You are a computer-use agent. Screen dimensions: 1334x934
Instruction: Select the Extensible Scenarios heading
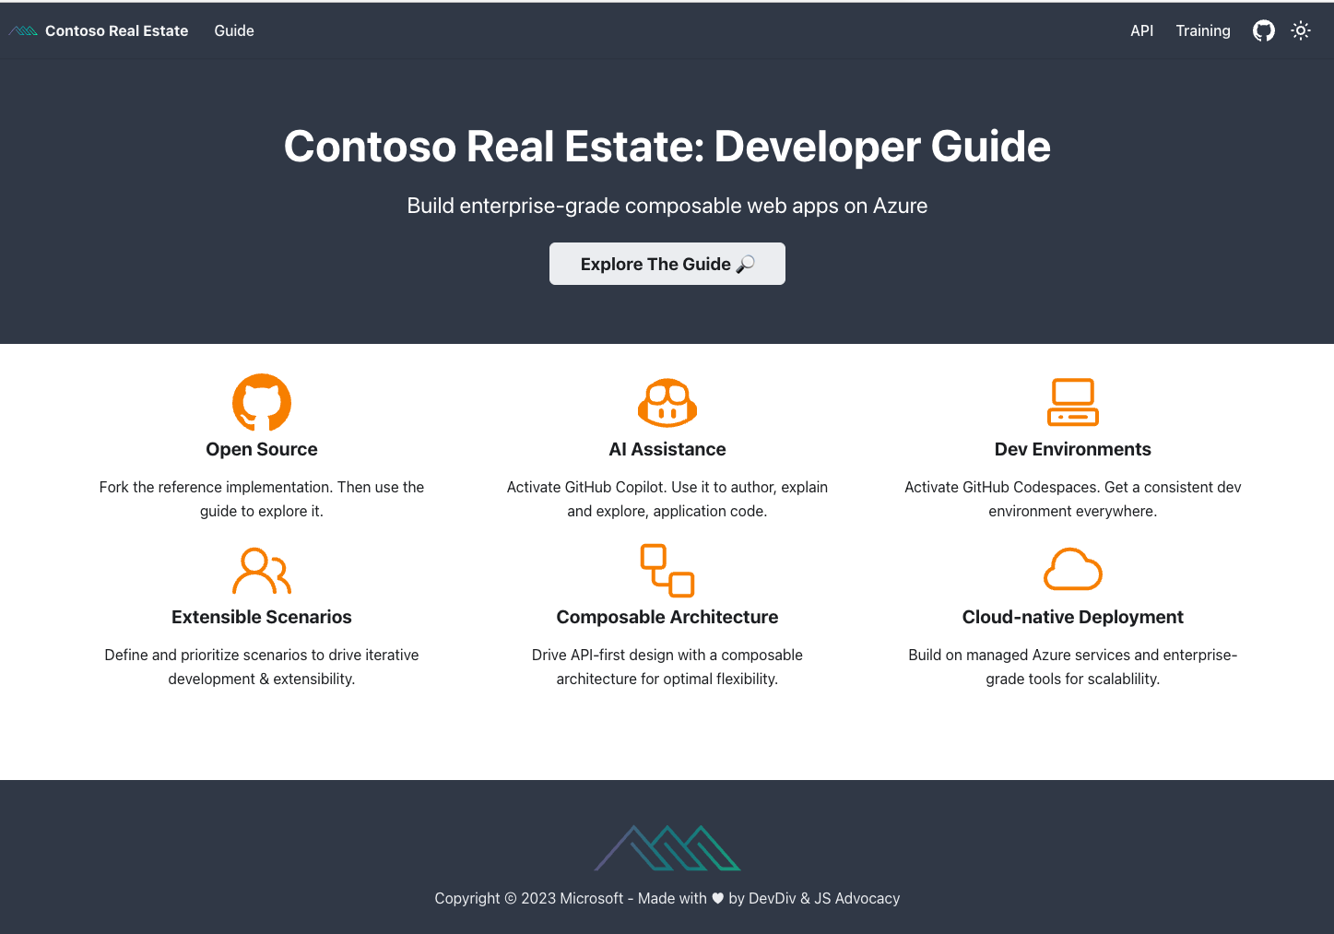262,617
